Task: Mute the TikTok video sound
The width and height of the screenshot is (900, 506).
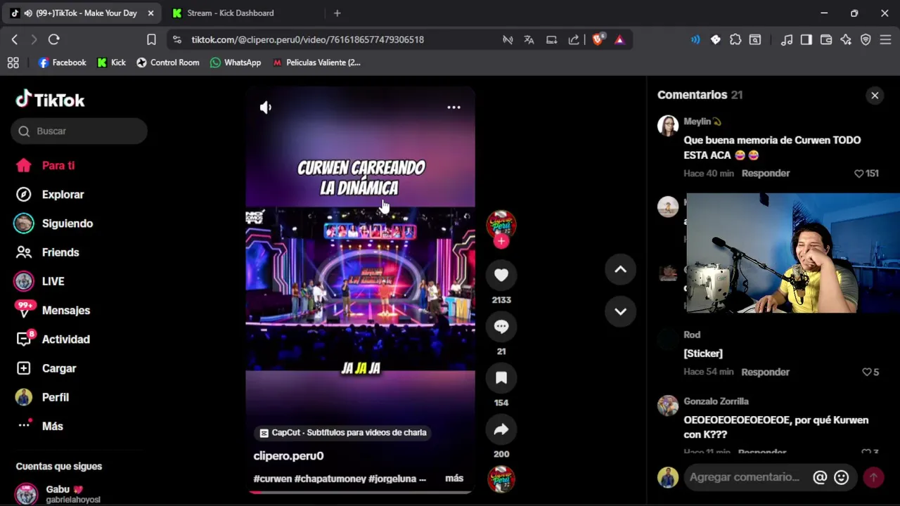Action: click(x=266, y=108)
